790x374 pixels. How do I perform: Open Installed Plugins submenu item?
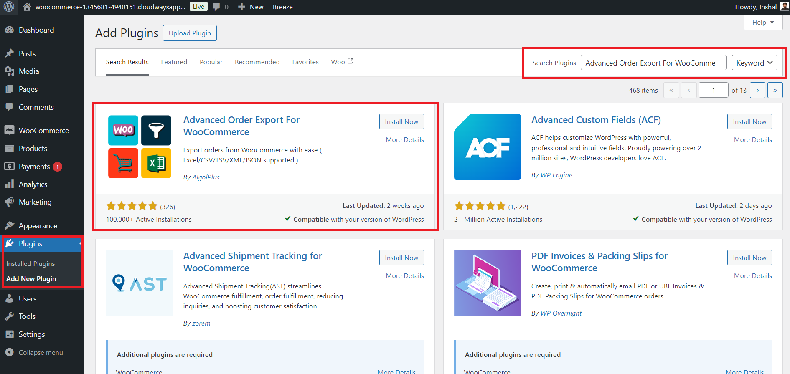tap(30, 263)
